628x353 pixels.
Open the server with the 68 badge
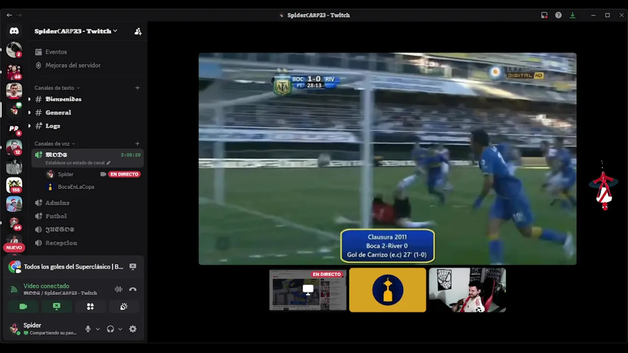[14, 72]
